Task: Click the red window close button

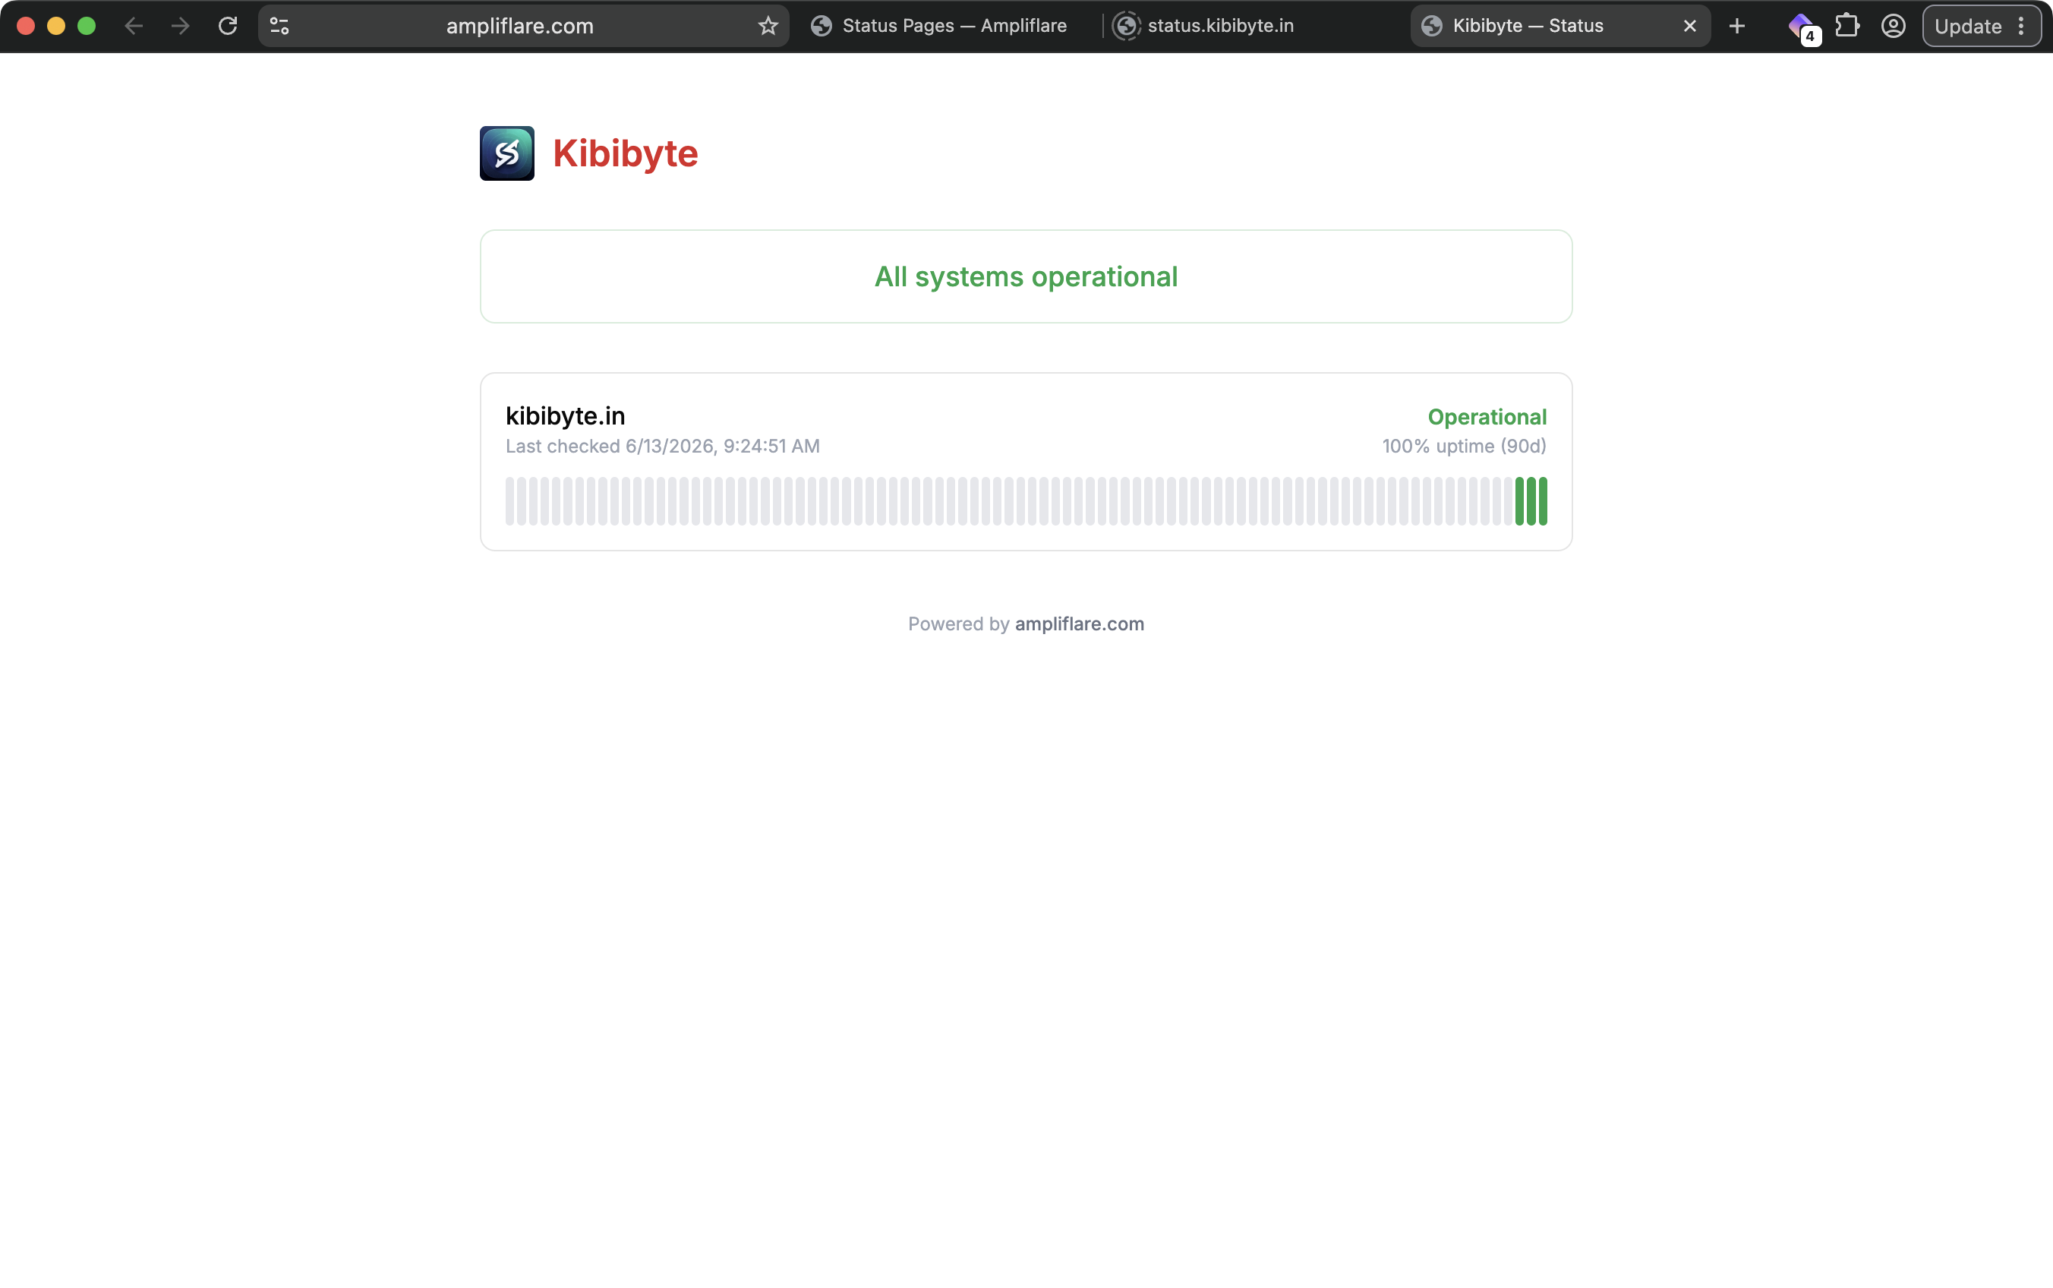Action: click(x=26, y=26)
